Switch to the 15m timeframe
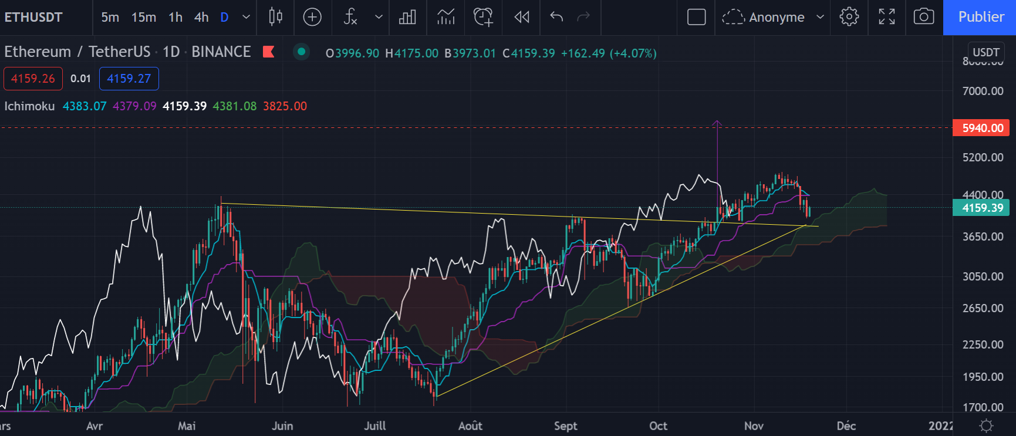The image size is (1016, 436). click(144, 17)
